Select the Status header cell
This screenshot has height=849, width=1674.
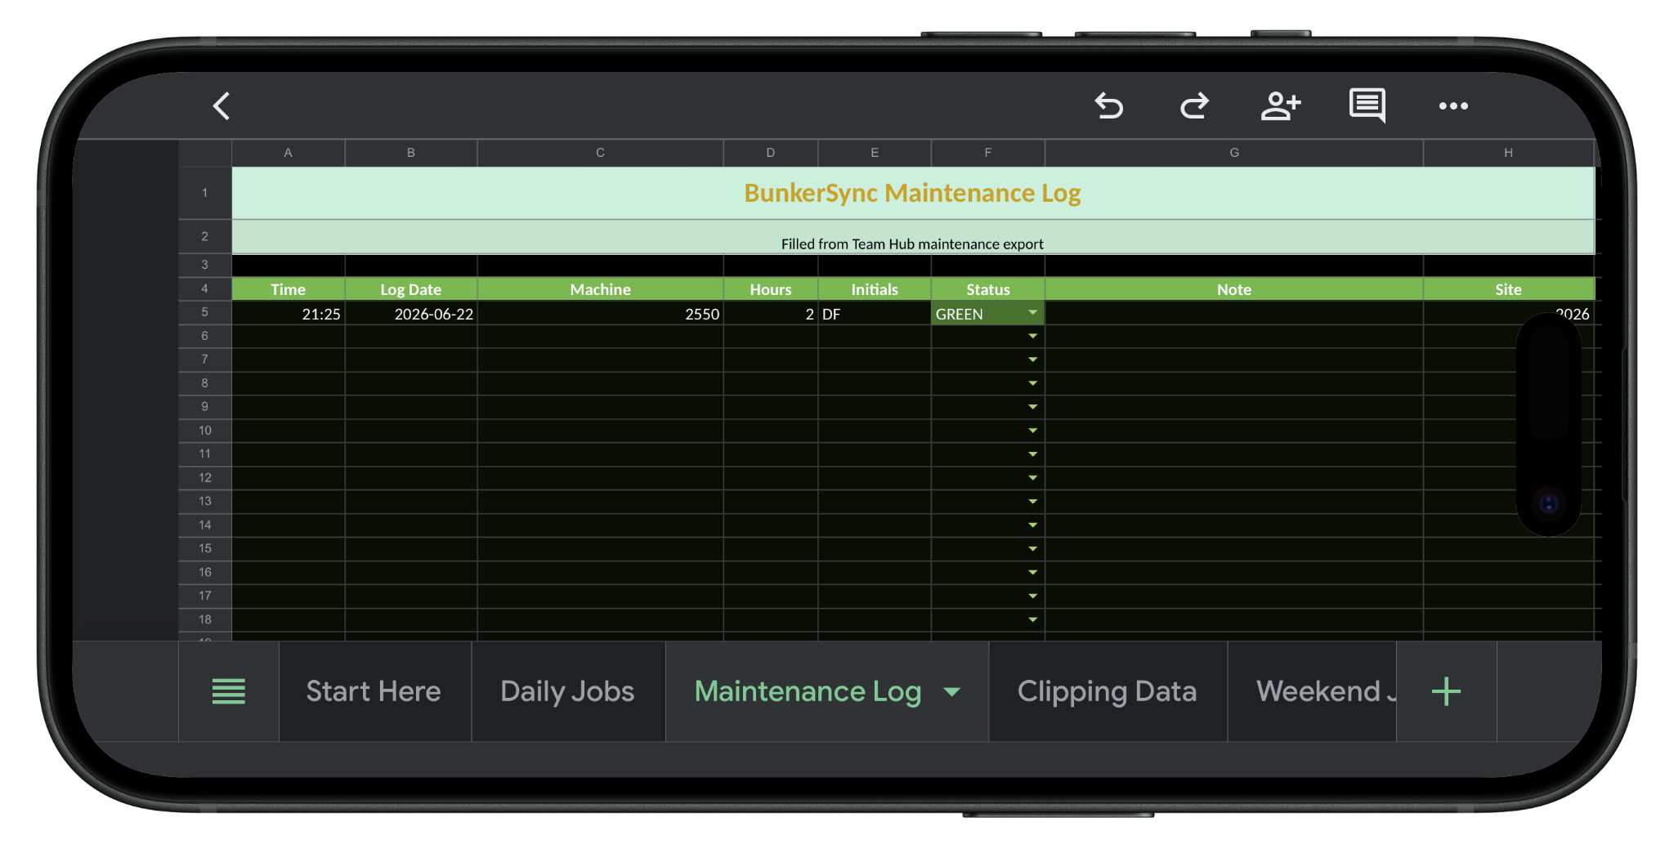coord(988,289)
